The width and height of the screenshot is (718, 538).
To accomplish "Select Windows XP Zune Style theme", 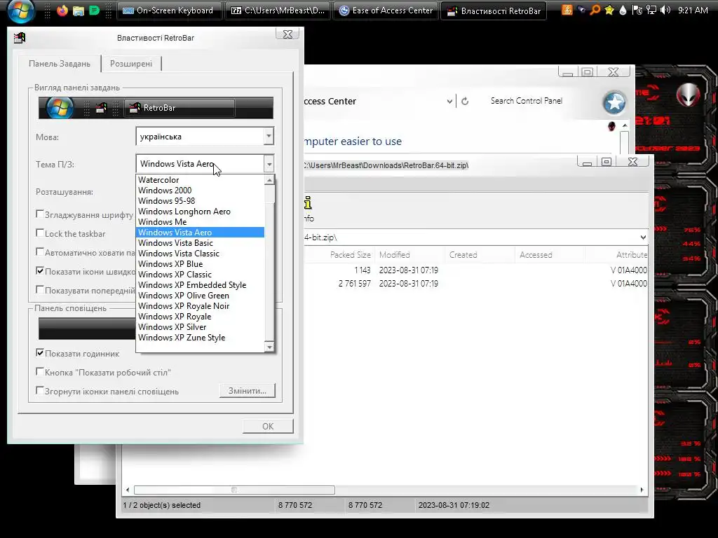I will (x=200, y=338).
